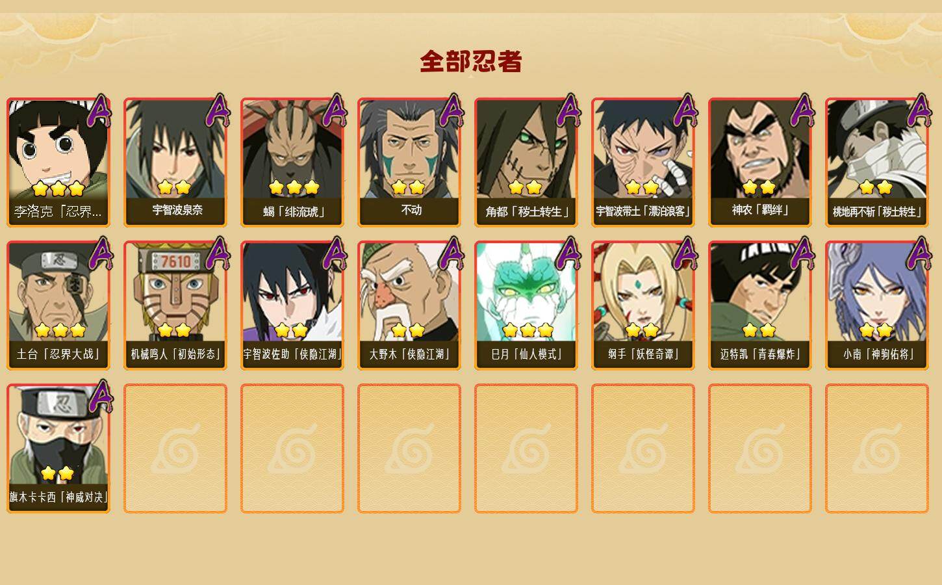
Task: Open the 宇智波泉奈 ninja card
Action: click(175, 162)
